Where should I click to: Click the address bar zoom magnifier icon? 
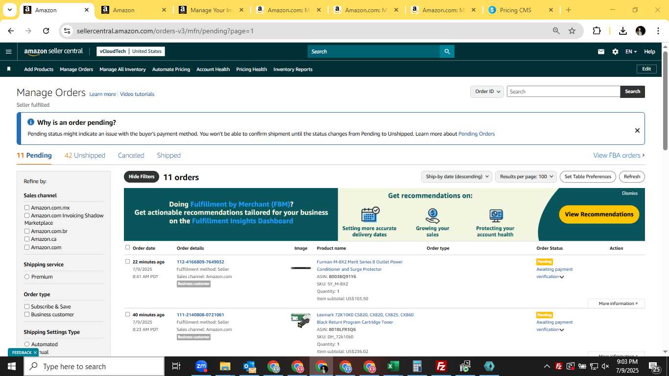[556, 31]
